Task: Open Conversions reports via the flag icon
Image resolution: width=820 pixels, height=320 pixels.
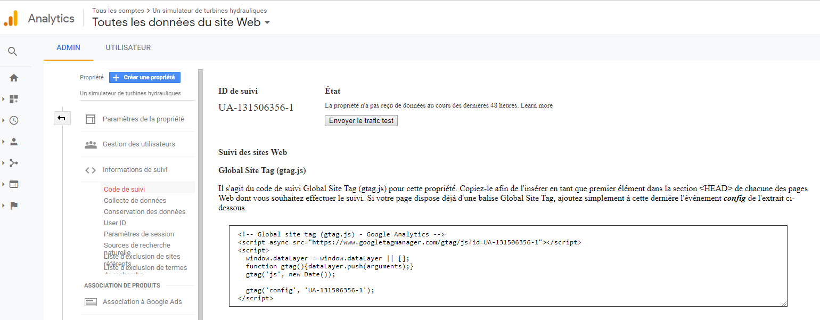Action: click(14, 206)
